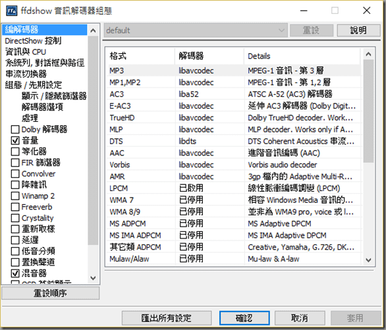386x330 pixels.
Task: Toggle the FIR 篩選器 checkbox
Action: (x=15, y=163)
